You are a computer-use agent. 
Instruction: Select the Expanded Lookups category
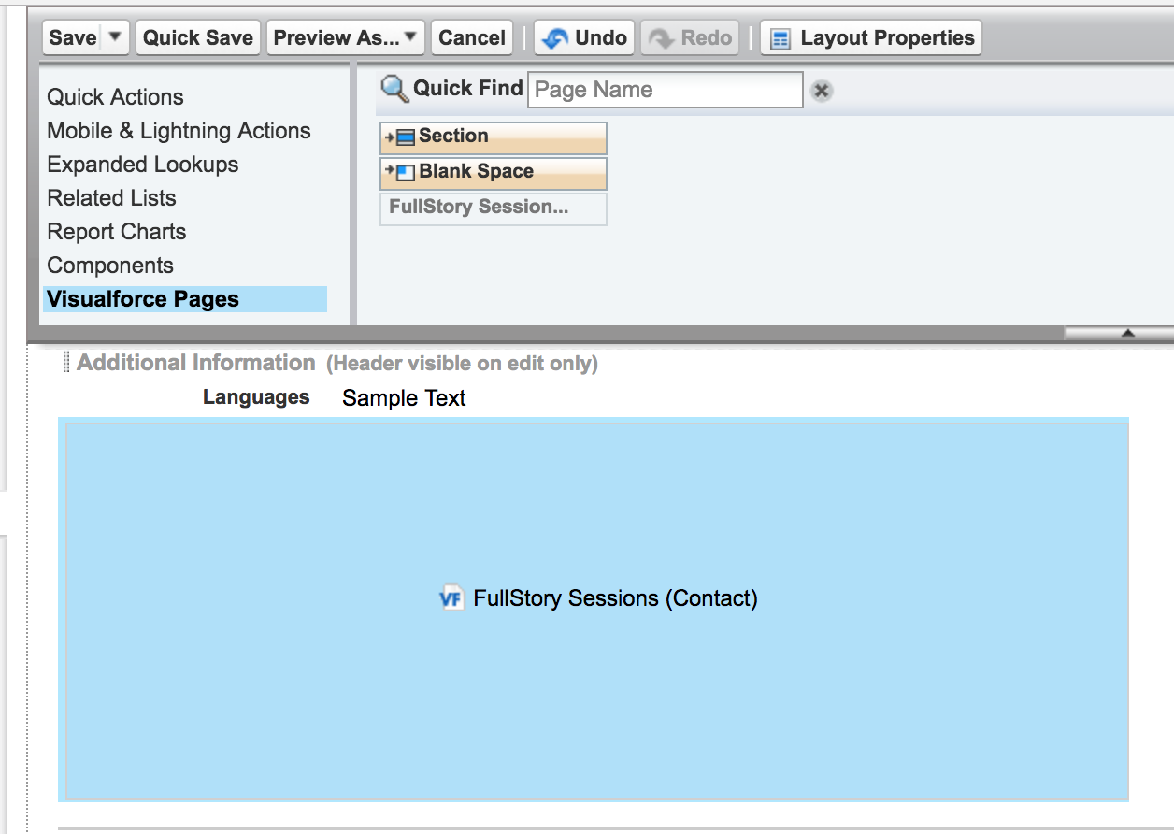coord(142,165)
